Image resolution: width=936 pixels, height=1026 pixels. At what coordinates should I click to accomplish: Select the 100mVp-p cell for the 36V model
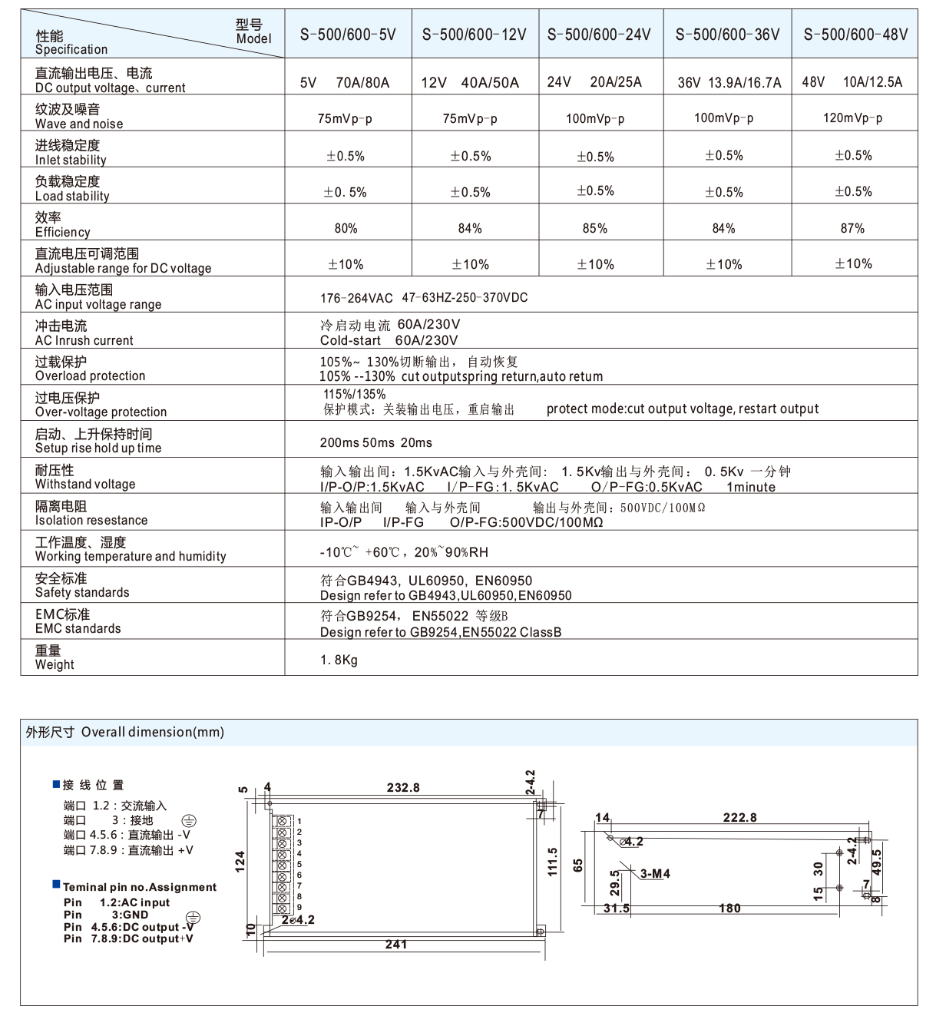pos(726,117)
